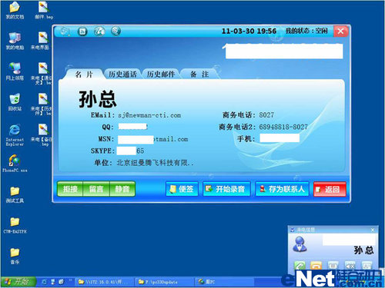
Task: Click the IE quick launch icon in the taskbar
Action: 44,282
